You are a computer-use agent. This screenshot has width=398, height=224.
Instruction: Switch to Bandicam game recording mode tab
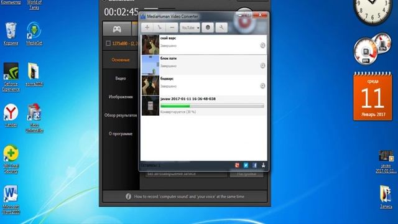click(x=117, y=29)
